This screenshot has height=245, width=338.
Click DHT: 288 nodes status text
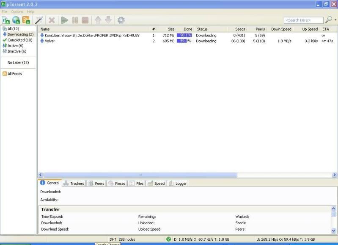(122, 239)
